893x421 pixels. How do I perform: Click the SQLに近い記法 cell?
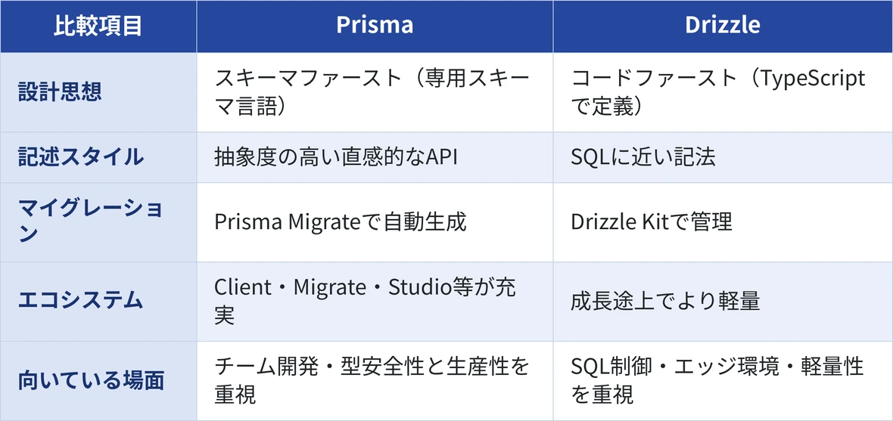coord(723,157)
